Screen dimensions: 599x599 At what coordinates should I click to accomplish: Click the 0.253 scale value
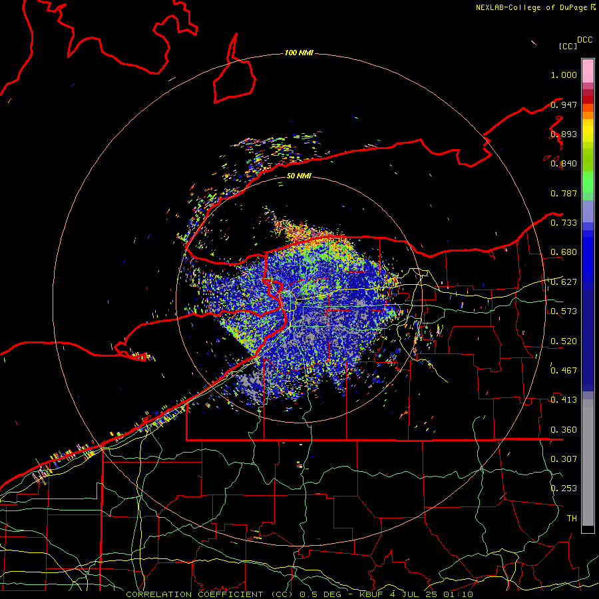564,489
